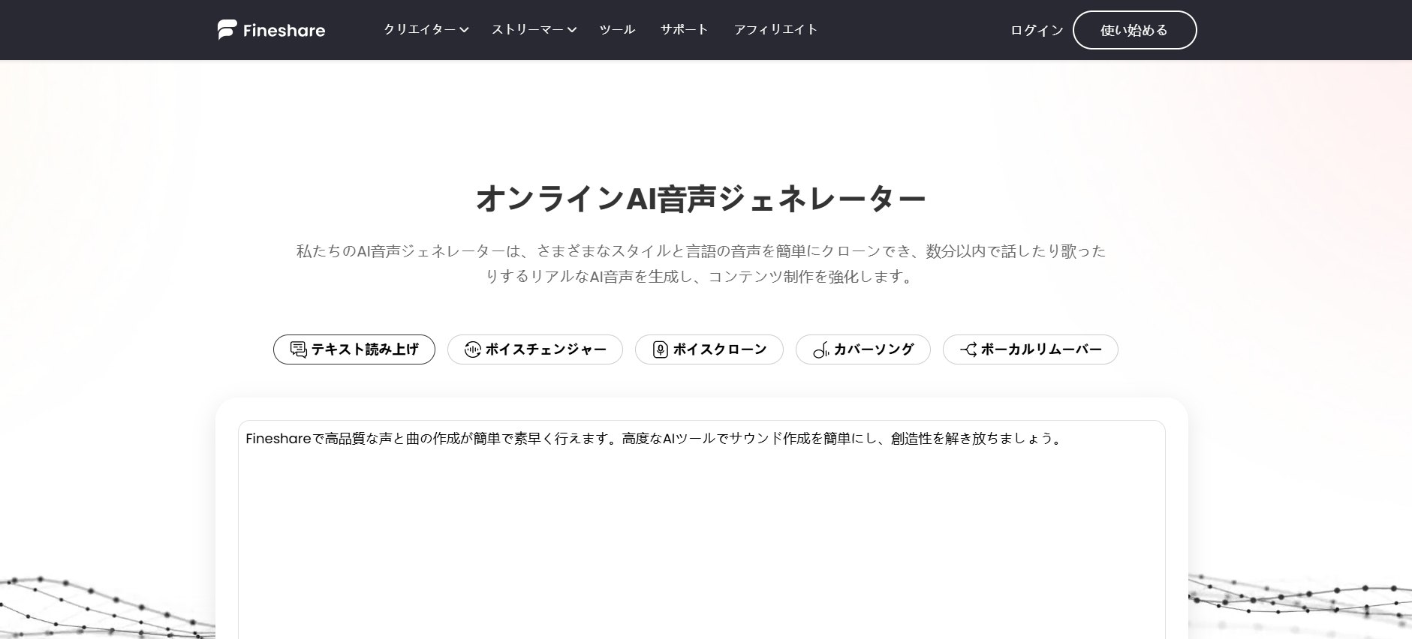Click the chevron next to クリエイター
The image size is (1412, 639).
coord(464,30)
